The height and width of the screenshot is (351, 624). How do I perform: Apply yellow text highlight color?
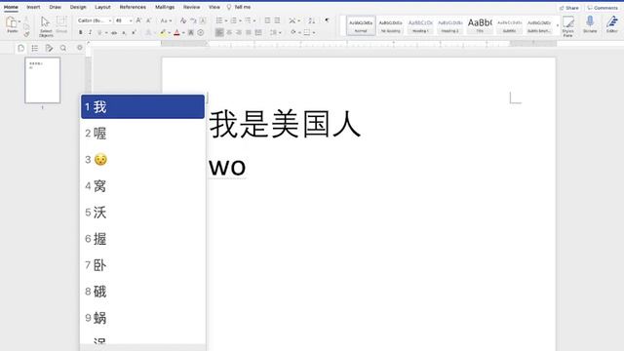[x=163, y=32]
